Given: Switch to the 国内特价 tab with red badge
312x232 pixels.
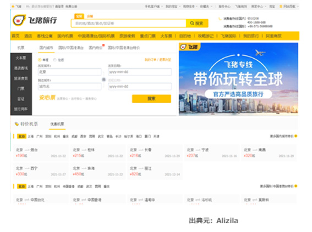Looking at the screenshot, I should coord(96,48).
